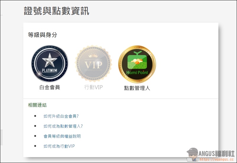Viewport: 237px width, 163px height.
Task: Click the Hami Point gold badge
Action: tap(137, 64)
